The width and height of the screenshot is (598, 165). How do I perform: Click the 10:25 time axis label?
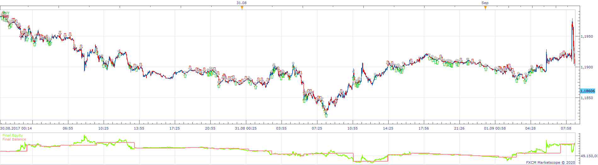[x=103, y=128]
